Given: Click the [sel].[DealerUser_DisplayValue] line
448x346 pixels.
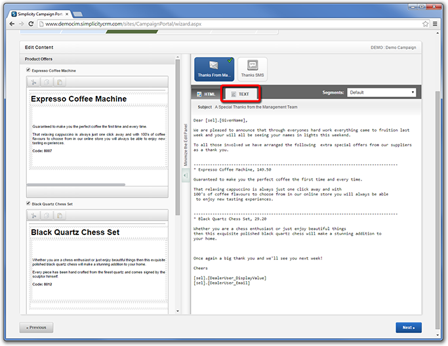Looking at the screenshot, I should pyautogui.click(x=230, y=278).
